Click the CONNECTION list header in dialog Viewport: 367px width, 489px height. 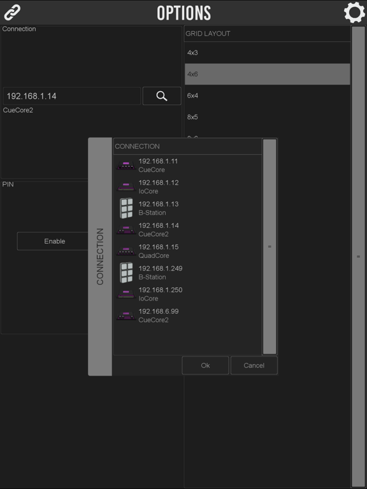click(187, 146)
